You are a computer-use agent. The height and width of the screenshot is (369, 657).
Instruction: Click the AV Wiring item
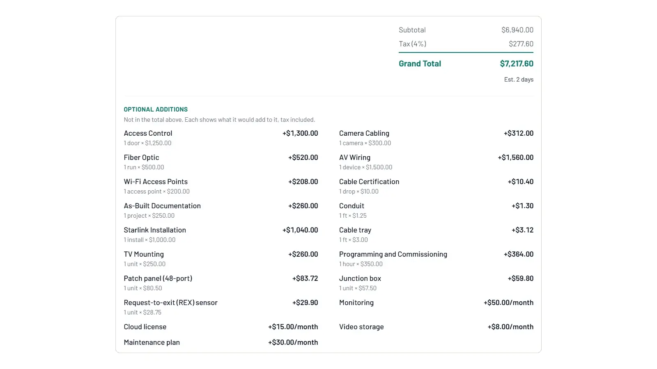click(x=436, y=162)
